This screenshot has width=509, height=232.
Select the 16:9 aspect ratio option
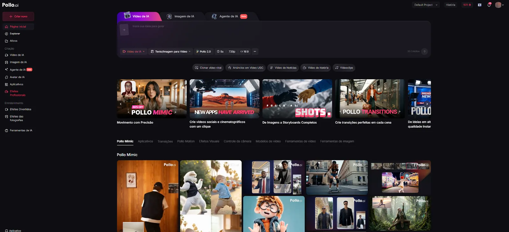click(244, 51)
